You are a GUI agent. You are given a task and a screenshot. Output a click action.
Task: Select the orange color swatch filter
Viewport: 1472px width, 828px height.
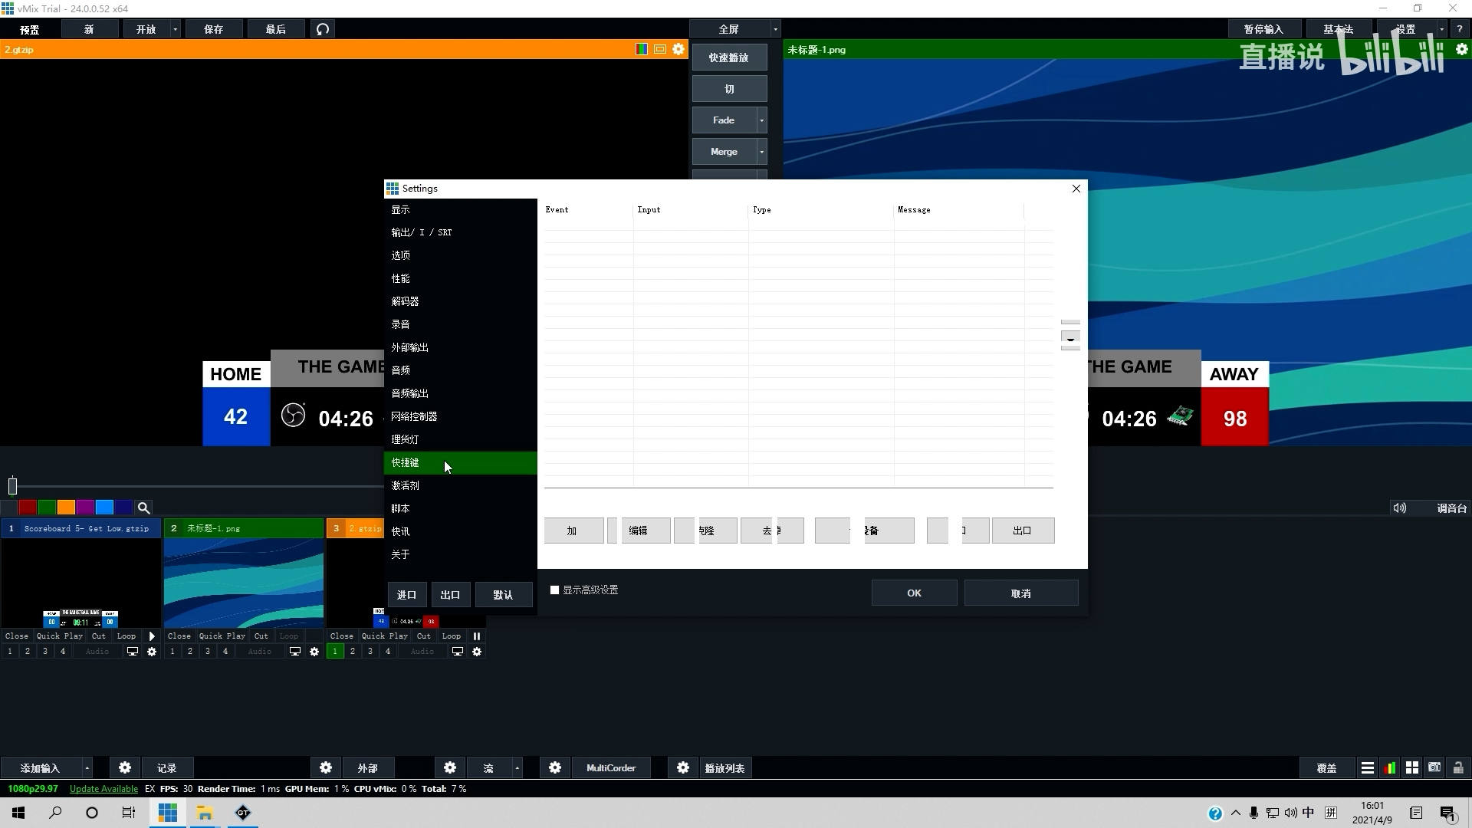66,508
